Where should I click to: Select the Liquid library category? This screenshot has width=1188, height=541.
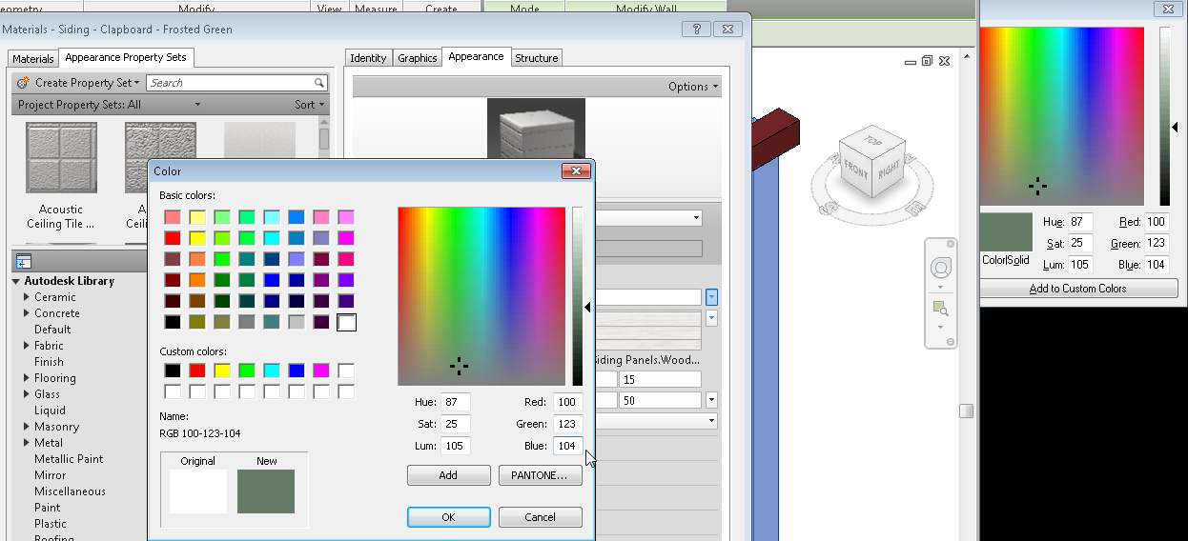[50, 411]
